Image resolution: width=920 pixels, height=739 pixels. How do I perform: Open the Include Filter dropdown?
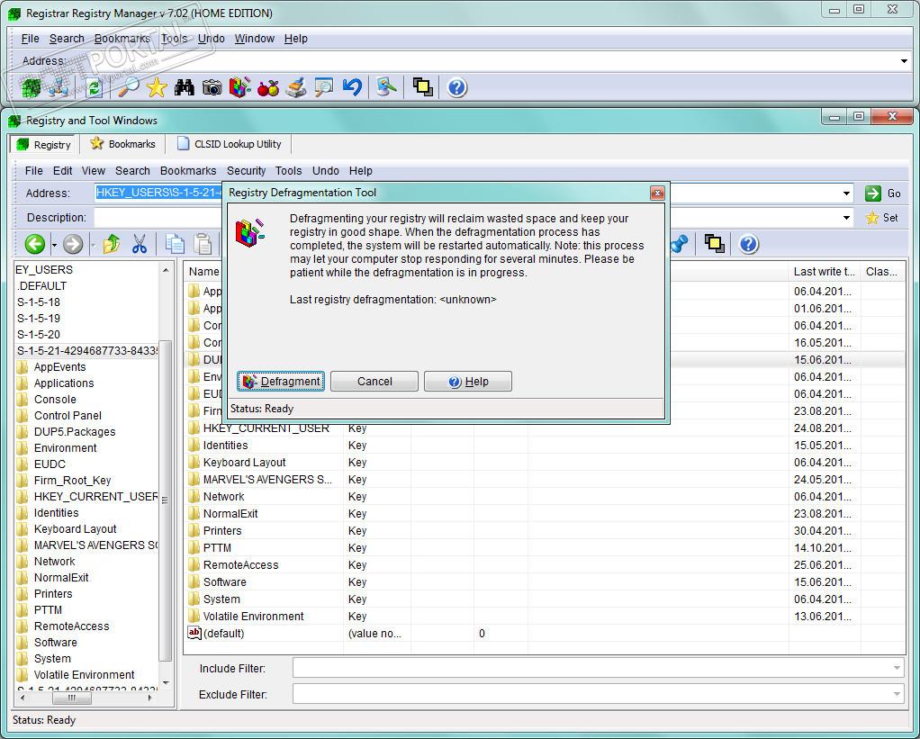coord(897,668)
